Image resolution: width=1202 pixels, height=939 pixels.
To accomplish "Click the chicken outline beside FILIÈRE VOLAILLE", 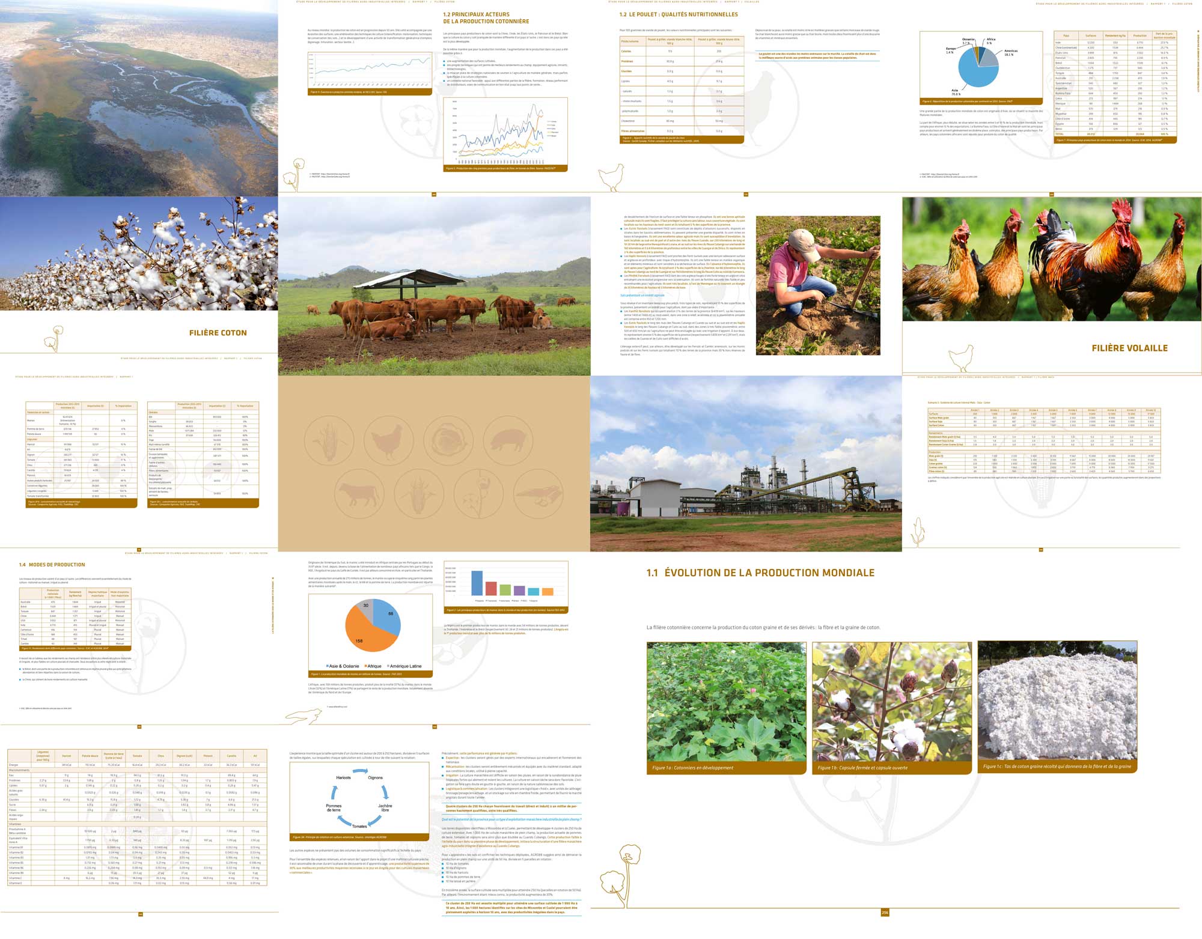I will click(x=960, y=358).
